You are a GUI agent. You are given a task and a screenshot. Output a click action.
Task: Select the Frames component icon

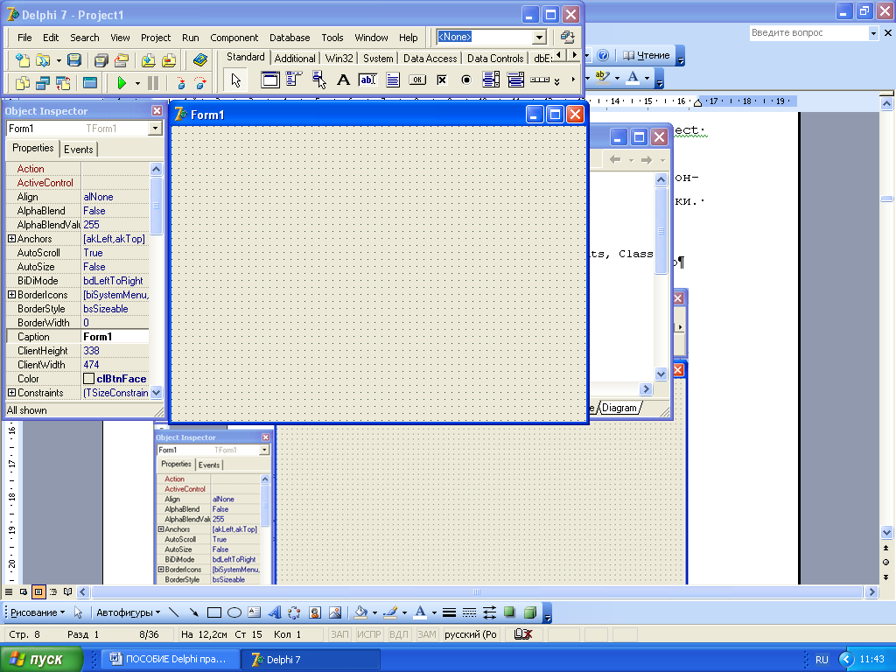tap(270, 80)
